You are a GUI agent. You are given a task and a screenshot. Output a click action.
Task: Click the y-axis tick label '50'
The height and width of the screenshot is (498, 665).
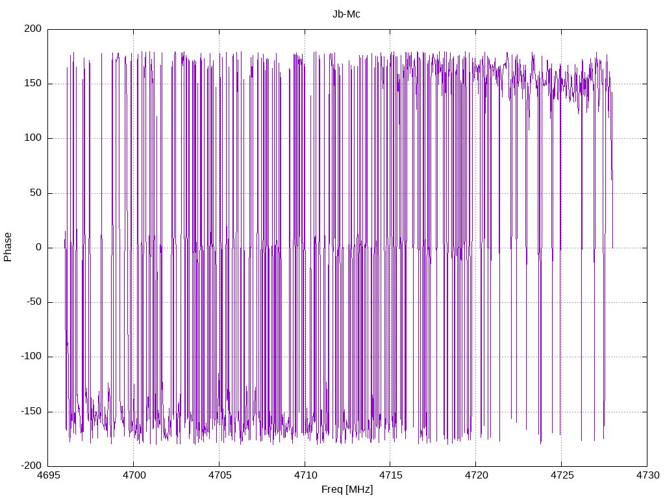click(36, 193)
